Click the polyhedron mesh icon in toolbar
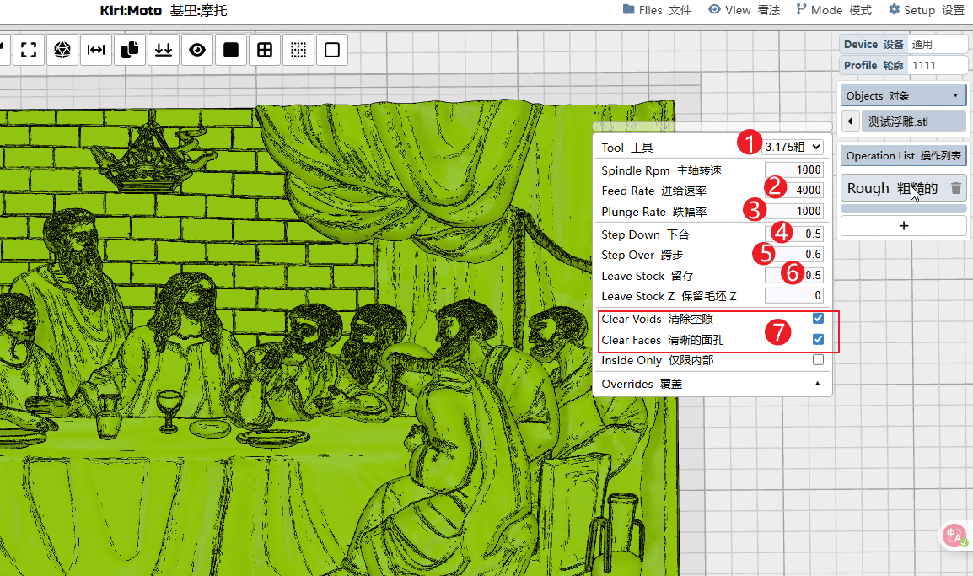The image size is (973, 576). point(62,51)
